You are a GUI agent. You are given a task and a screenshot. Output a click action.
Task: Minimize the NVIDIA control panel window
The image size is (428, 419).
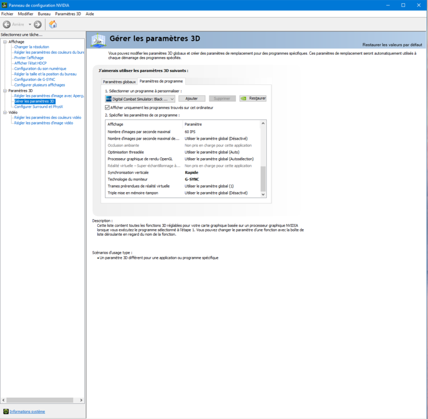click(388, 5)
